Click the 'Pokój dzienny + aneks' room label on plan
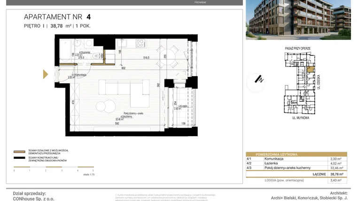357x201 pixels. 133,113
